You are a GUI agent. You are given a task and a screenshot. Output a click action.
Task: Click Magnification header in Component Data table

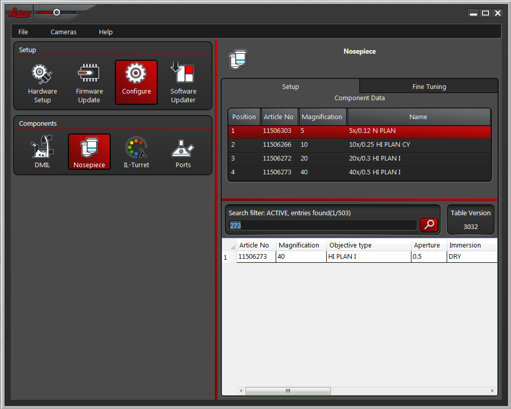(x=322, y=117)
